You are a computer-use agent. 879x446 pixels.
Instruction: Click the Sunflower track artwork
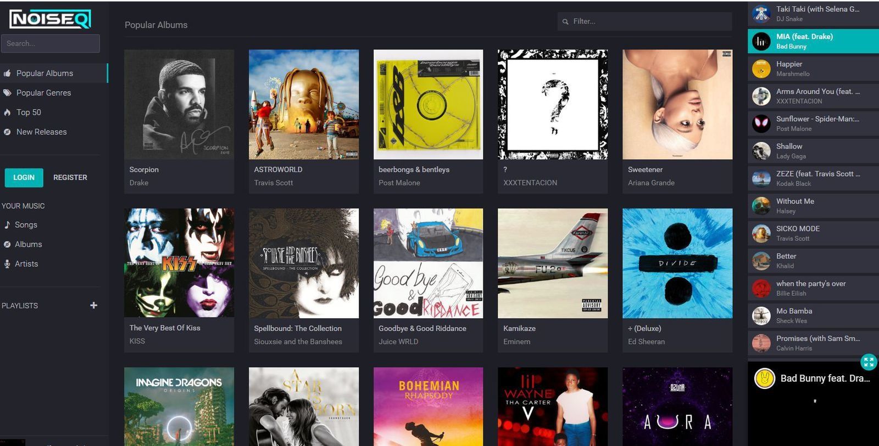[761, 123]
